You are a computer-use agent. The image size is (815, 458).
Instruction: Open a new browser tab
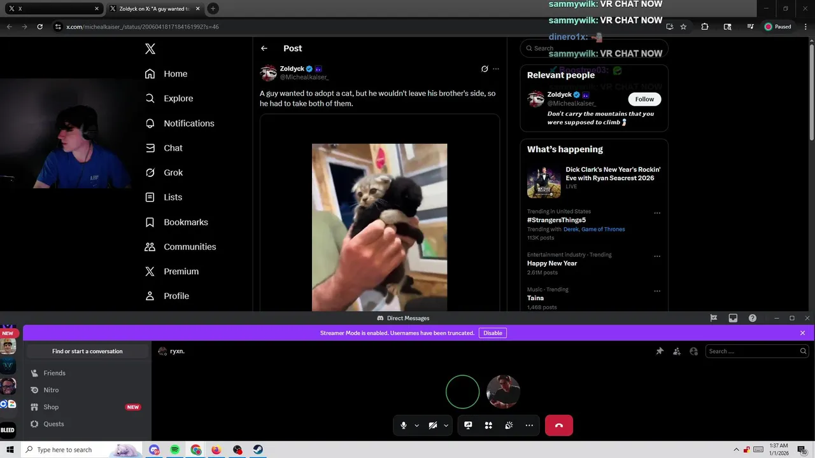coord(213,9)
